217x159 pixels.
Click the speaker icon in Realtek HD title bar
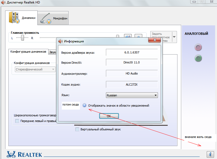pyautogui.click(x=3, y=2)
